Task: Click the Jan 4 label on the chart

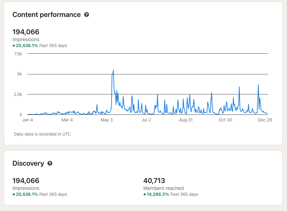Action: (x=27, y=120)
